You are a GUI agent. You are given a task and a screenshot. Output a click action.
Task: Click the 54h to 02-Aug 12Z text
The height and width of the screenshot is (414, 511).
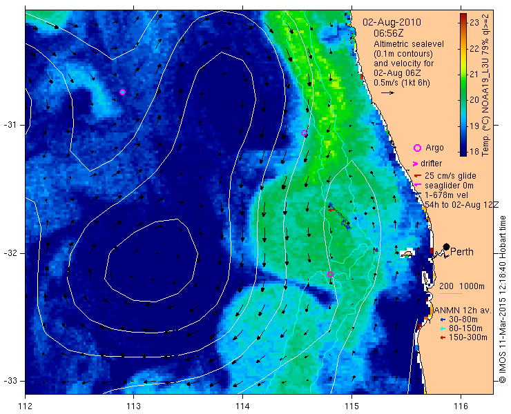click(x=462, y=205)
